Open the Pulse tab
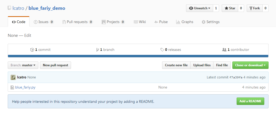 pos(161,22)
